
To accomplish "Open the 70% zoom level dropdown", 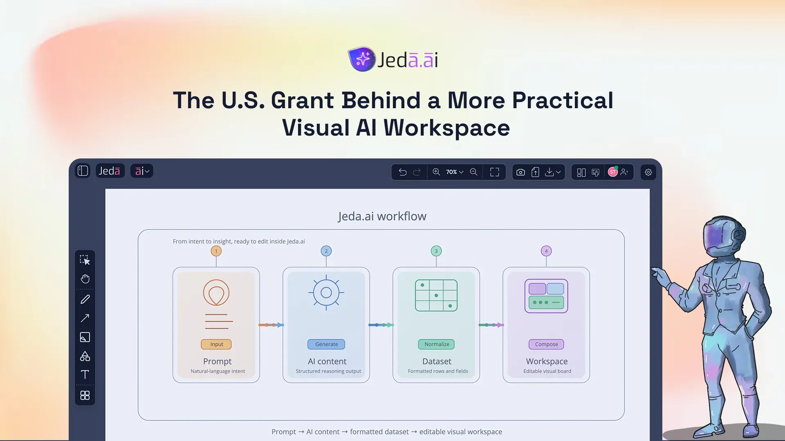I will click(455, 172).
